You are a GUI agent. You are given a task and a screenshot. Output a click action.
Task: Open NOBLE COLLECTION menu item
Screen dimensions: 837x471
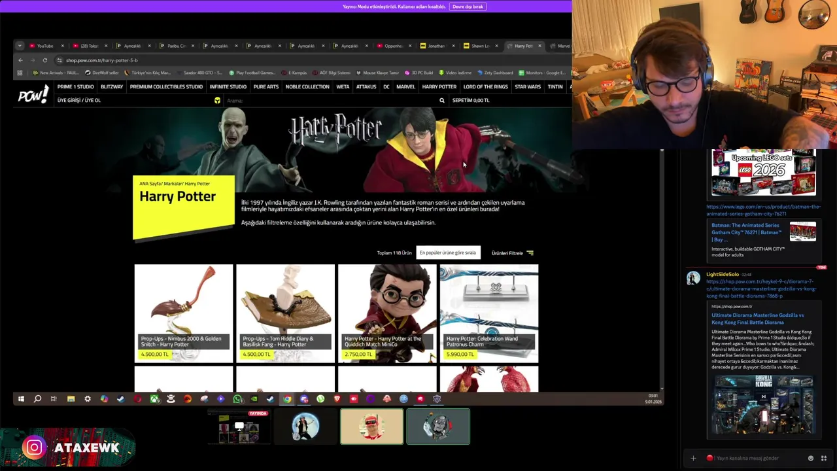[x=307, y=86]
